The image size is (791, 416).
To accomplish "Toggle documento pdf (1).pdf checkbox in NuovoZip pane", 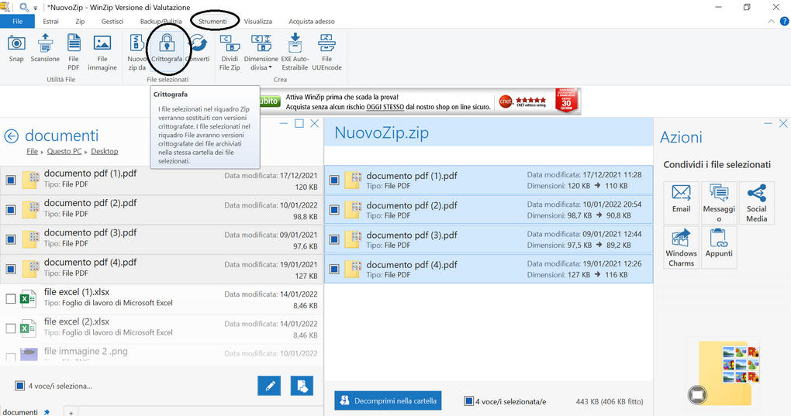I will [x=334, y=180].
